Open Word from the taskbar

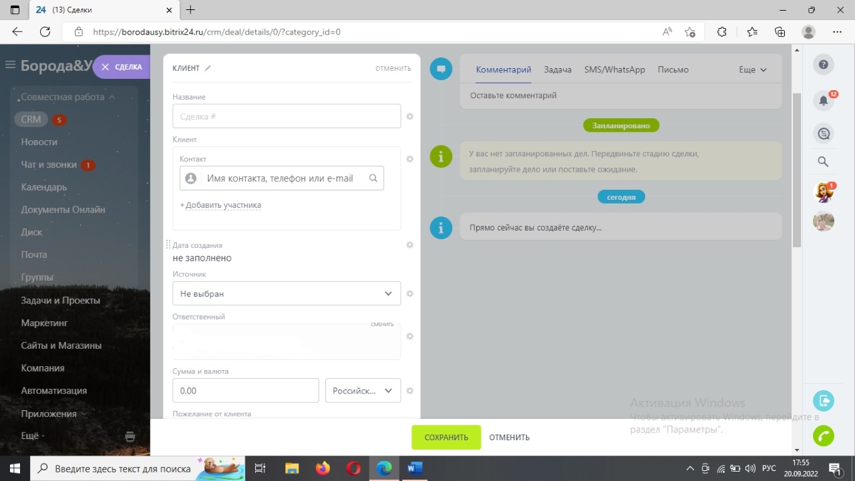415,468
